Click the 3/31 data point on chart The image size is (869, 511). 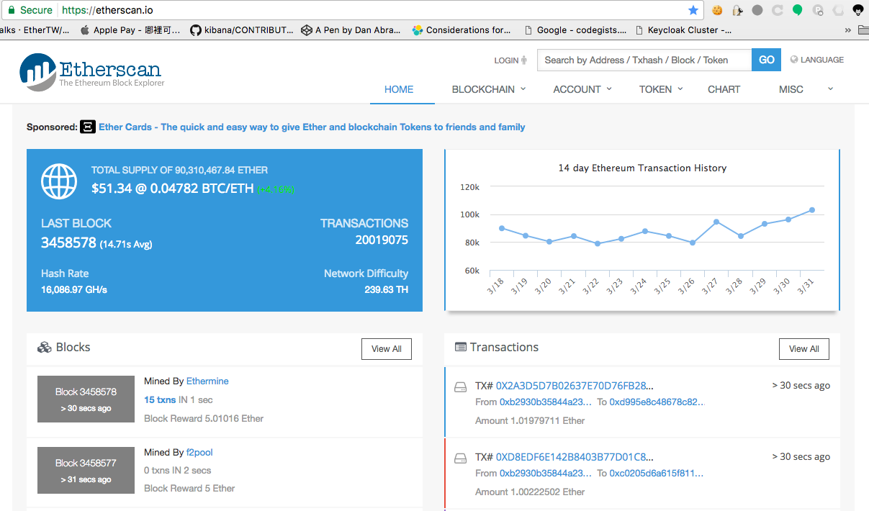[811, 210]
